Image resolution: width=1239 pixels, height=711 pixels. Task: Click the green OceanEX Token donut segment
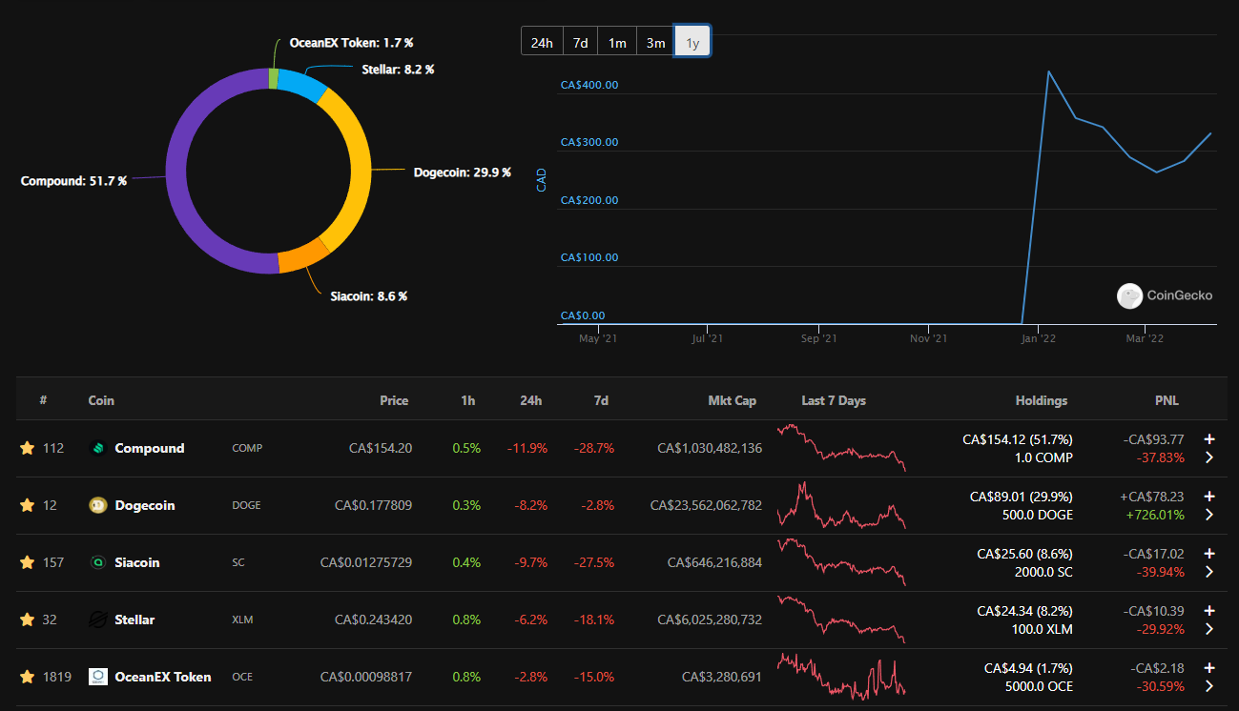(274, 78)
